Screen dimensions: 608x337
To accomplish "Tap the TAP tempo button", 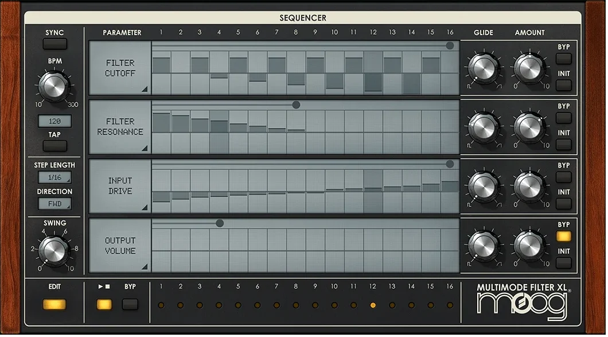I will tap(54, 146).
